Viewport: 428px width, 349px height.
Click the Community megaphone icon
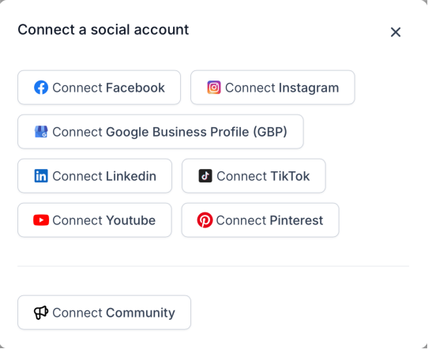tap(41, 313)
